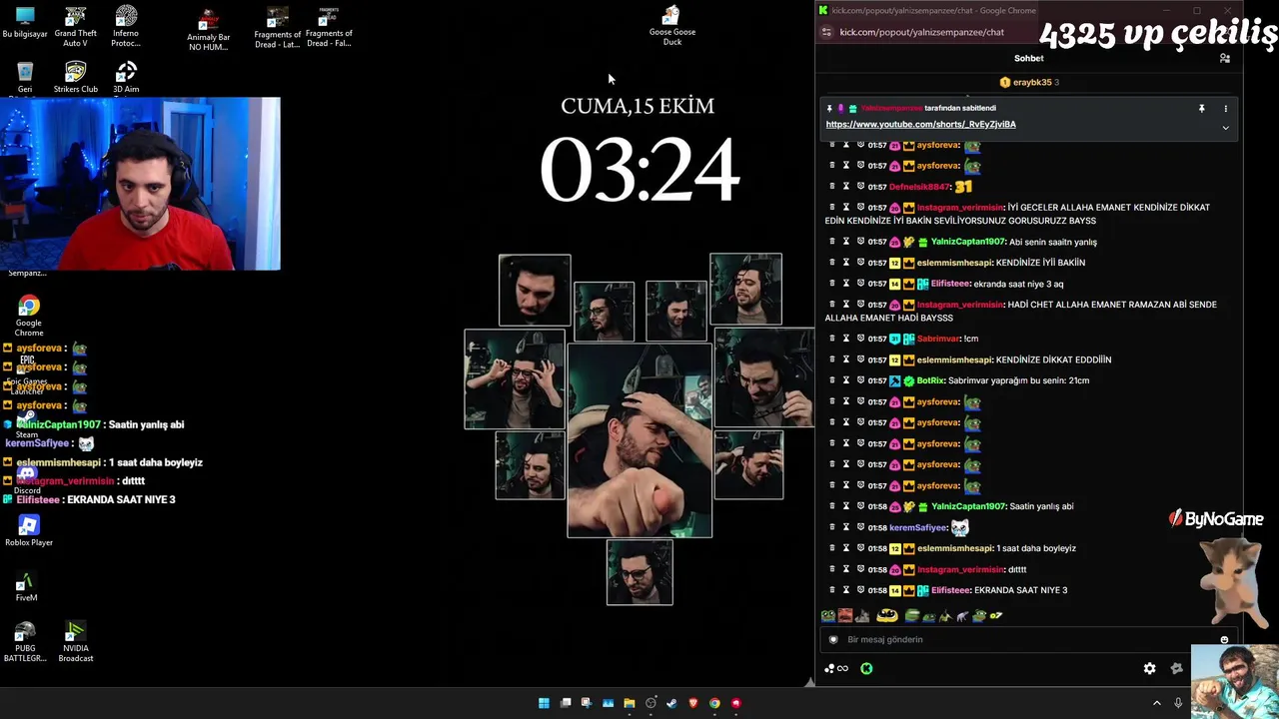Image resolution: width=1279 pixels, height=719 pixels.
Task: Click the 'Sabrimvar yaprağım bu senin: 21cm' message
Action: coord(1018,380)
